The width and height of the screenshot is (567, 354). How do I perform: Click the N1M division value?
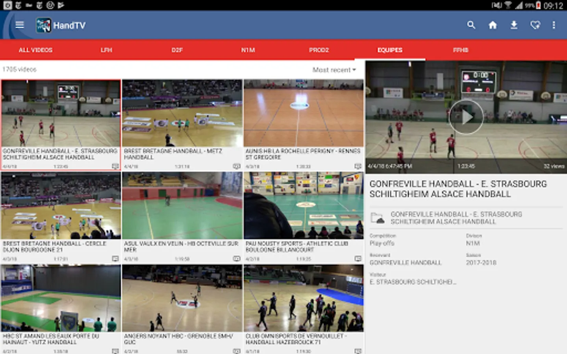point(473,243)
